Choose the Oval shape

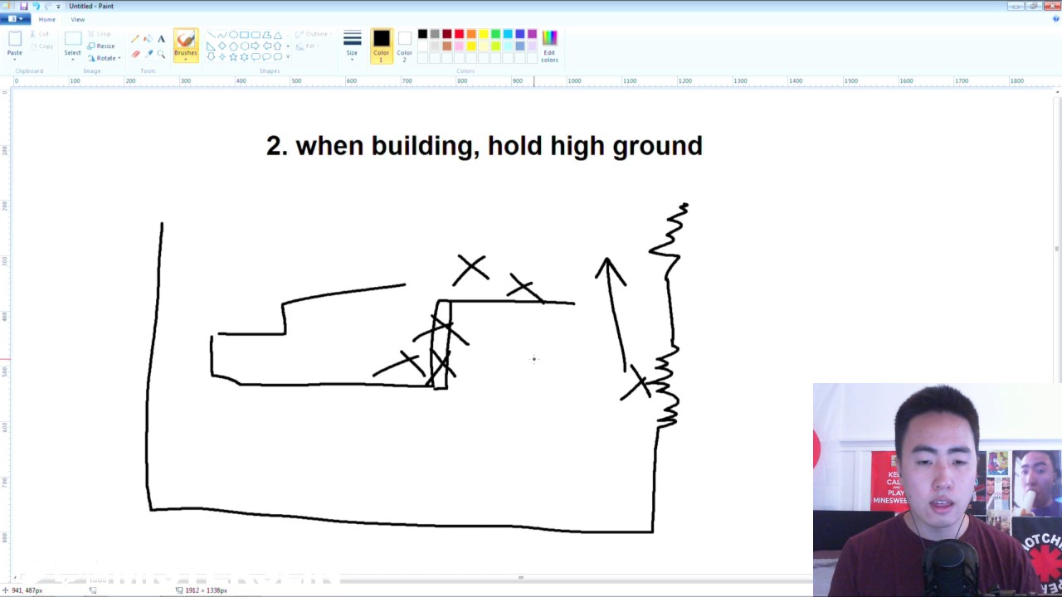[x=233, y=35]
